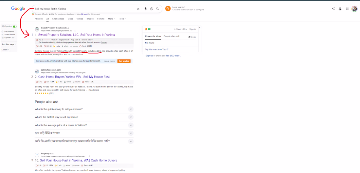Open the three-dot menu beside sweetpropertysolutions.biz
Screen dimensions: 360x173
pos(75,30)
